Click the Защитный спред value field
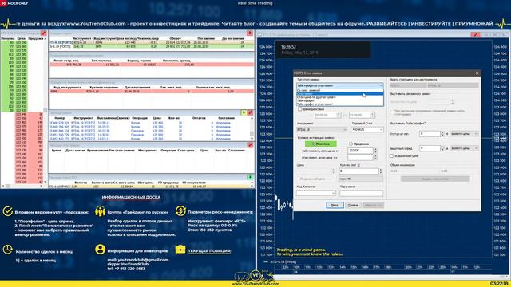The width and height of the screenshot is (511, 287). pyautogui.click(x=430, y=148)
